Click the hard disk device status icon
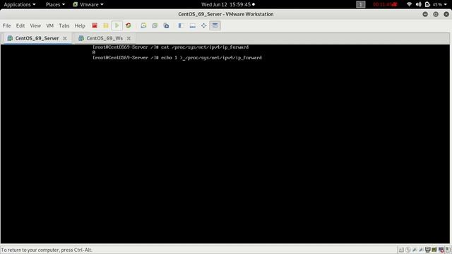This screenshot has width=452, height=254. pyautogui.click(x=401, y=250)
